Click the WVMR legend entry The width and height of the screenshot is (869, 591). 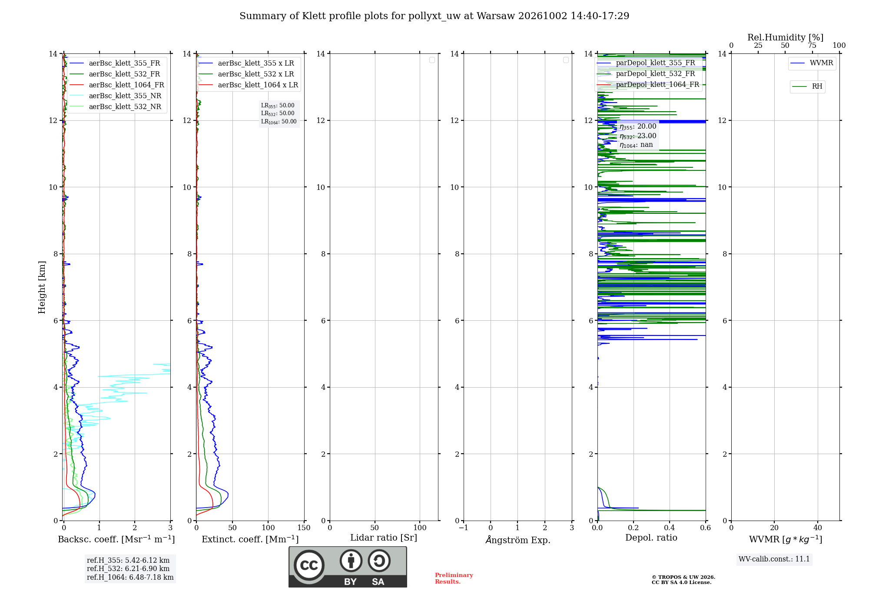(812, 63)
